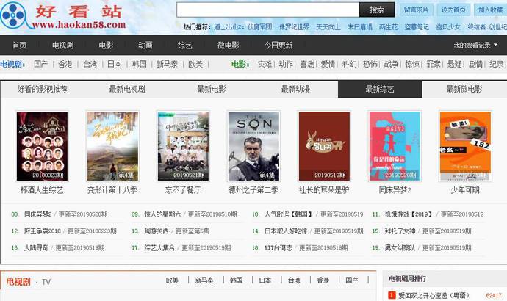
Task: Switch to the 最新动漫 tab
Action: click(295, 89)
